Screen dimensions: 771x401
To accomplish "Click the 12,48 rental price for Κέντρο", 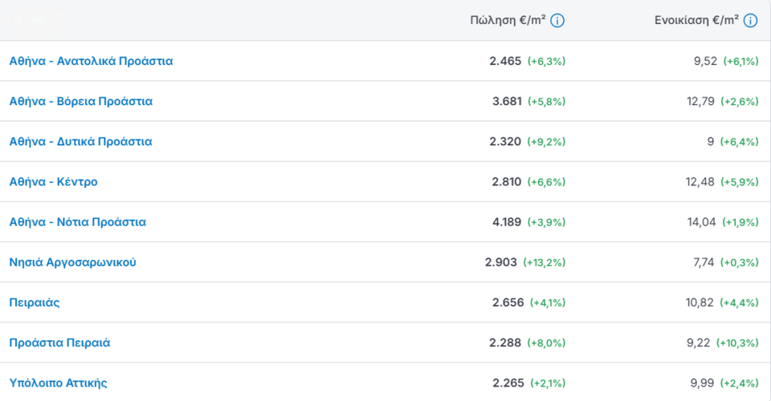I will tap(700, 181).
